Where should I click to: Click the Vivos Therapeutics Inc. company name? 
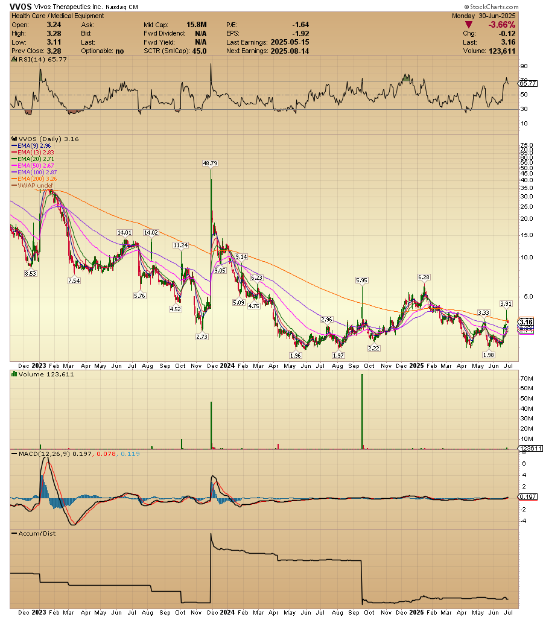69,7
